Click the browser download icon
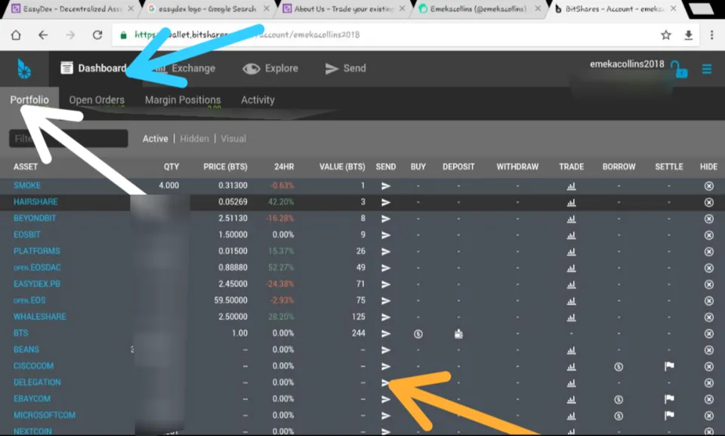 (689, 35)
